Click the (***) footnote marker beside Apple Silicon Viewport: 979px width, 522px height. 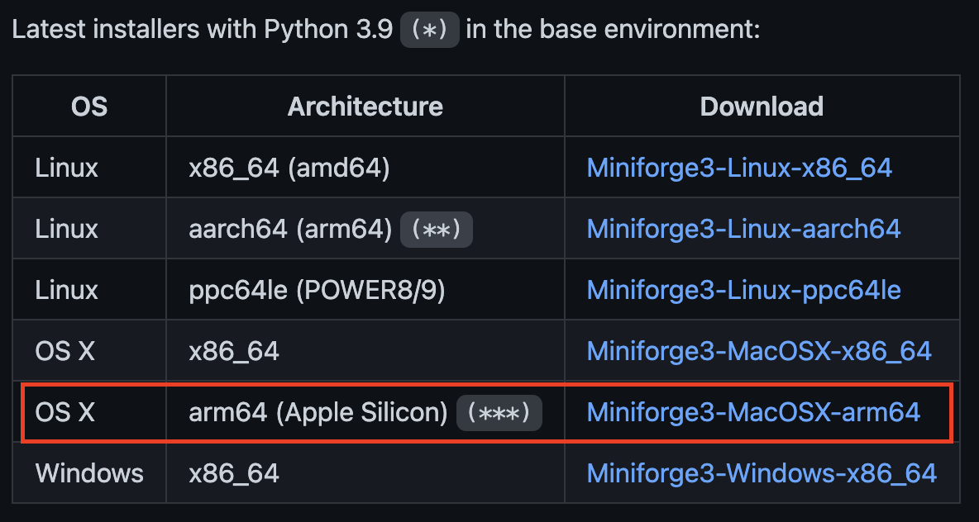coord(499,413)
